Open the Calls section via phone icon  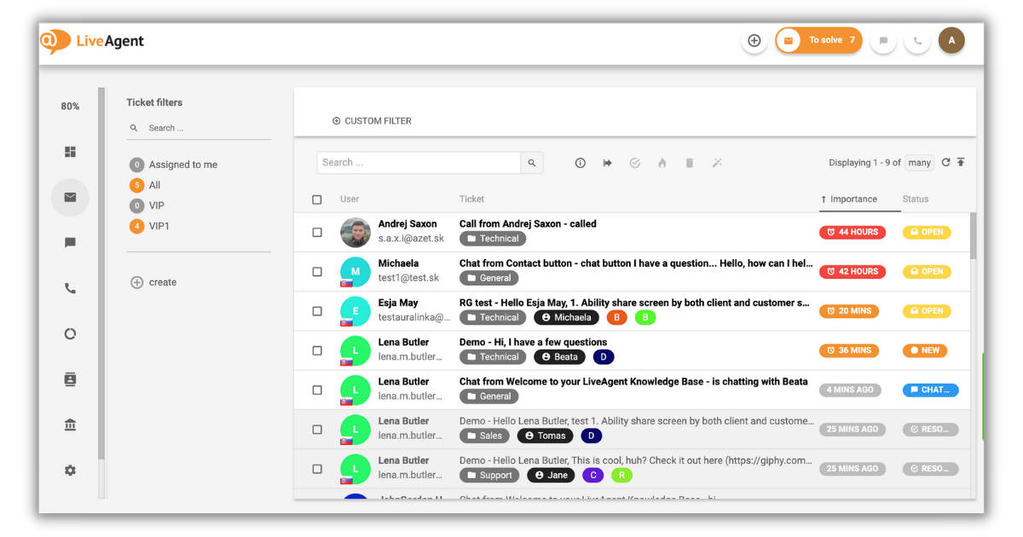coord(70,288)
